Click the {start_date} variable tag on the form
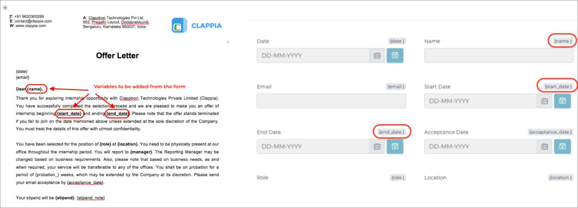Viewport: 578px width, 208px height. pos(558,87)
